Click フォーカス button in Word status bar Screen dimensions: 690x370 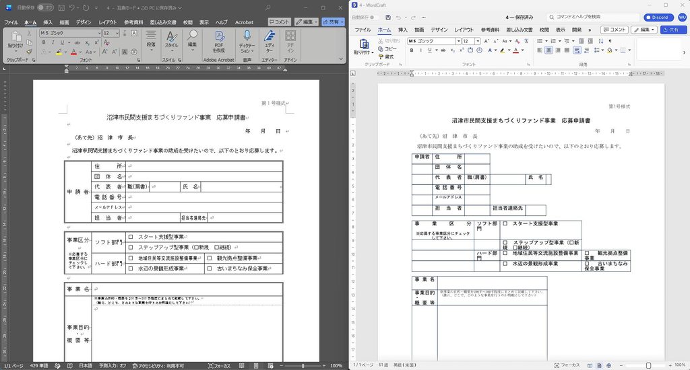(x=219, y=365)
